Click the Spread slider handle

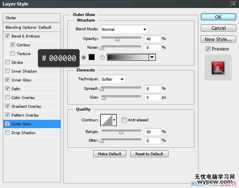coord(102,89)
